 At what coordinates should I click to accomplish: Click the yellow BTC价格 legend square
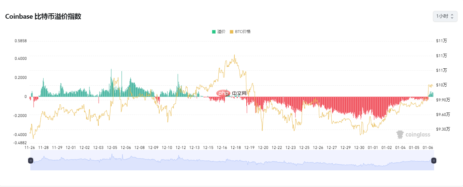232,32
